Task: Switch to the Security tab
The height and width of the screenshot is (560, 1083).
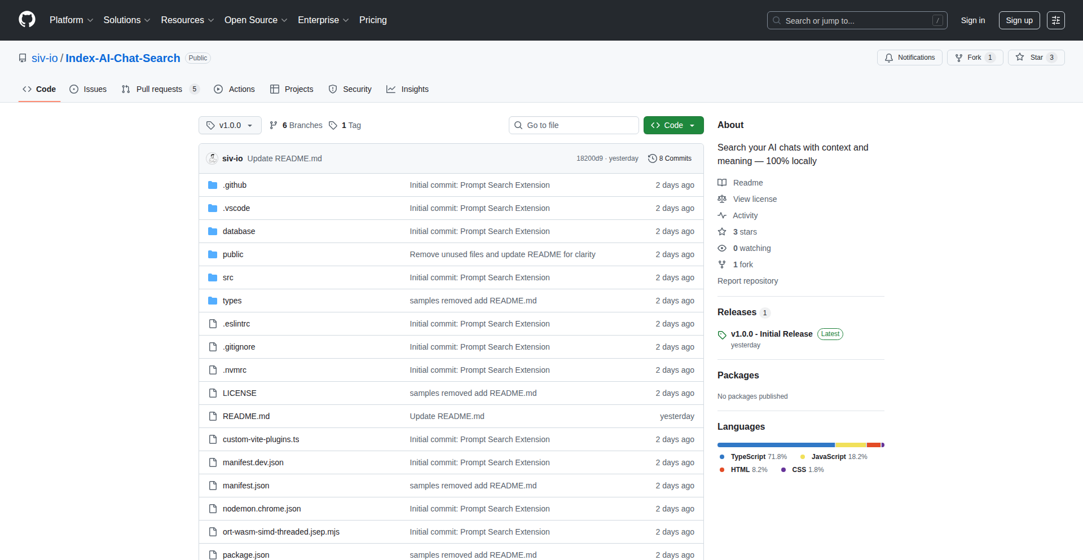Action: coord(350,89)
